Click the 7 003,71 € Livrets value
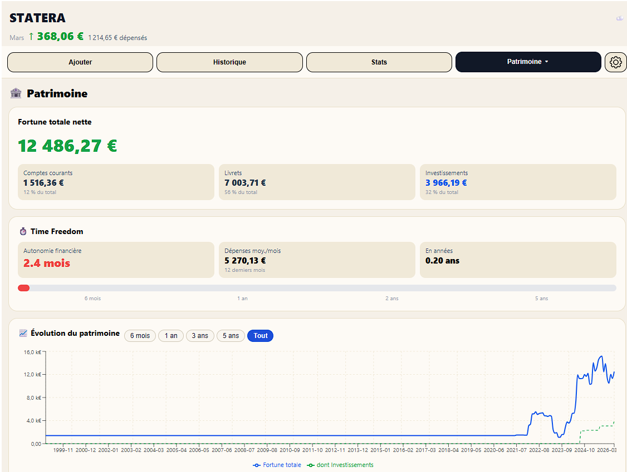The image size is (627, 472). tap(245, 183)
